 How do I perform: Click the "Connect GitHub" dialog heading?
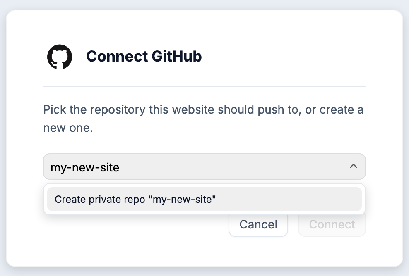(x=144, y=56)
